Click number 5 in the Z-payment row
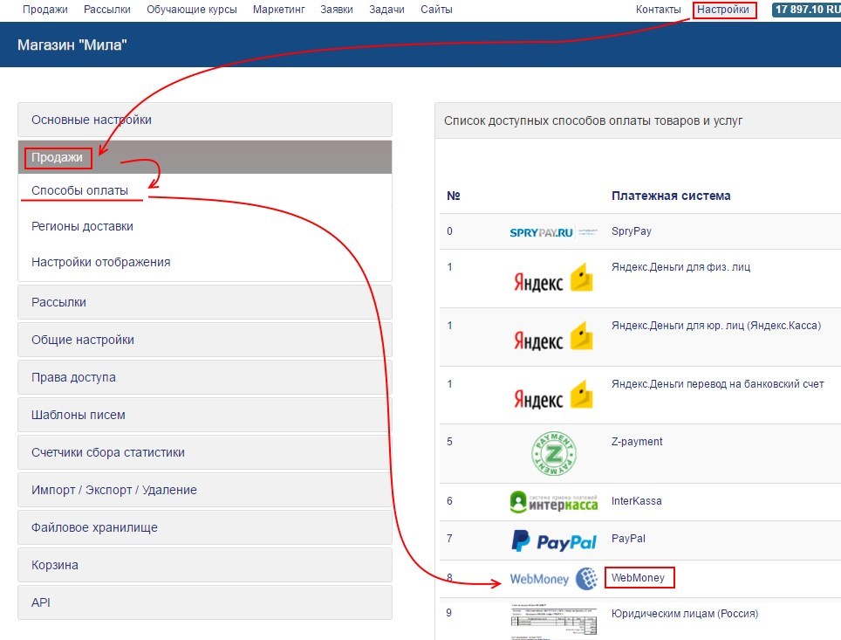Image resolution: width=841 pixels, height=640 pixels. point(449,441)
